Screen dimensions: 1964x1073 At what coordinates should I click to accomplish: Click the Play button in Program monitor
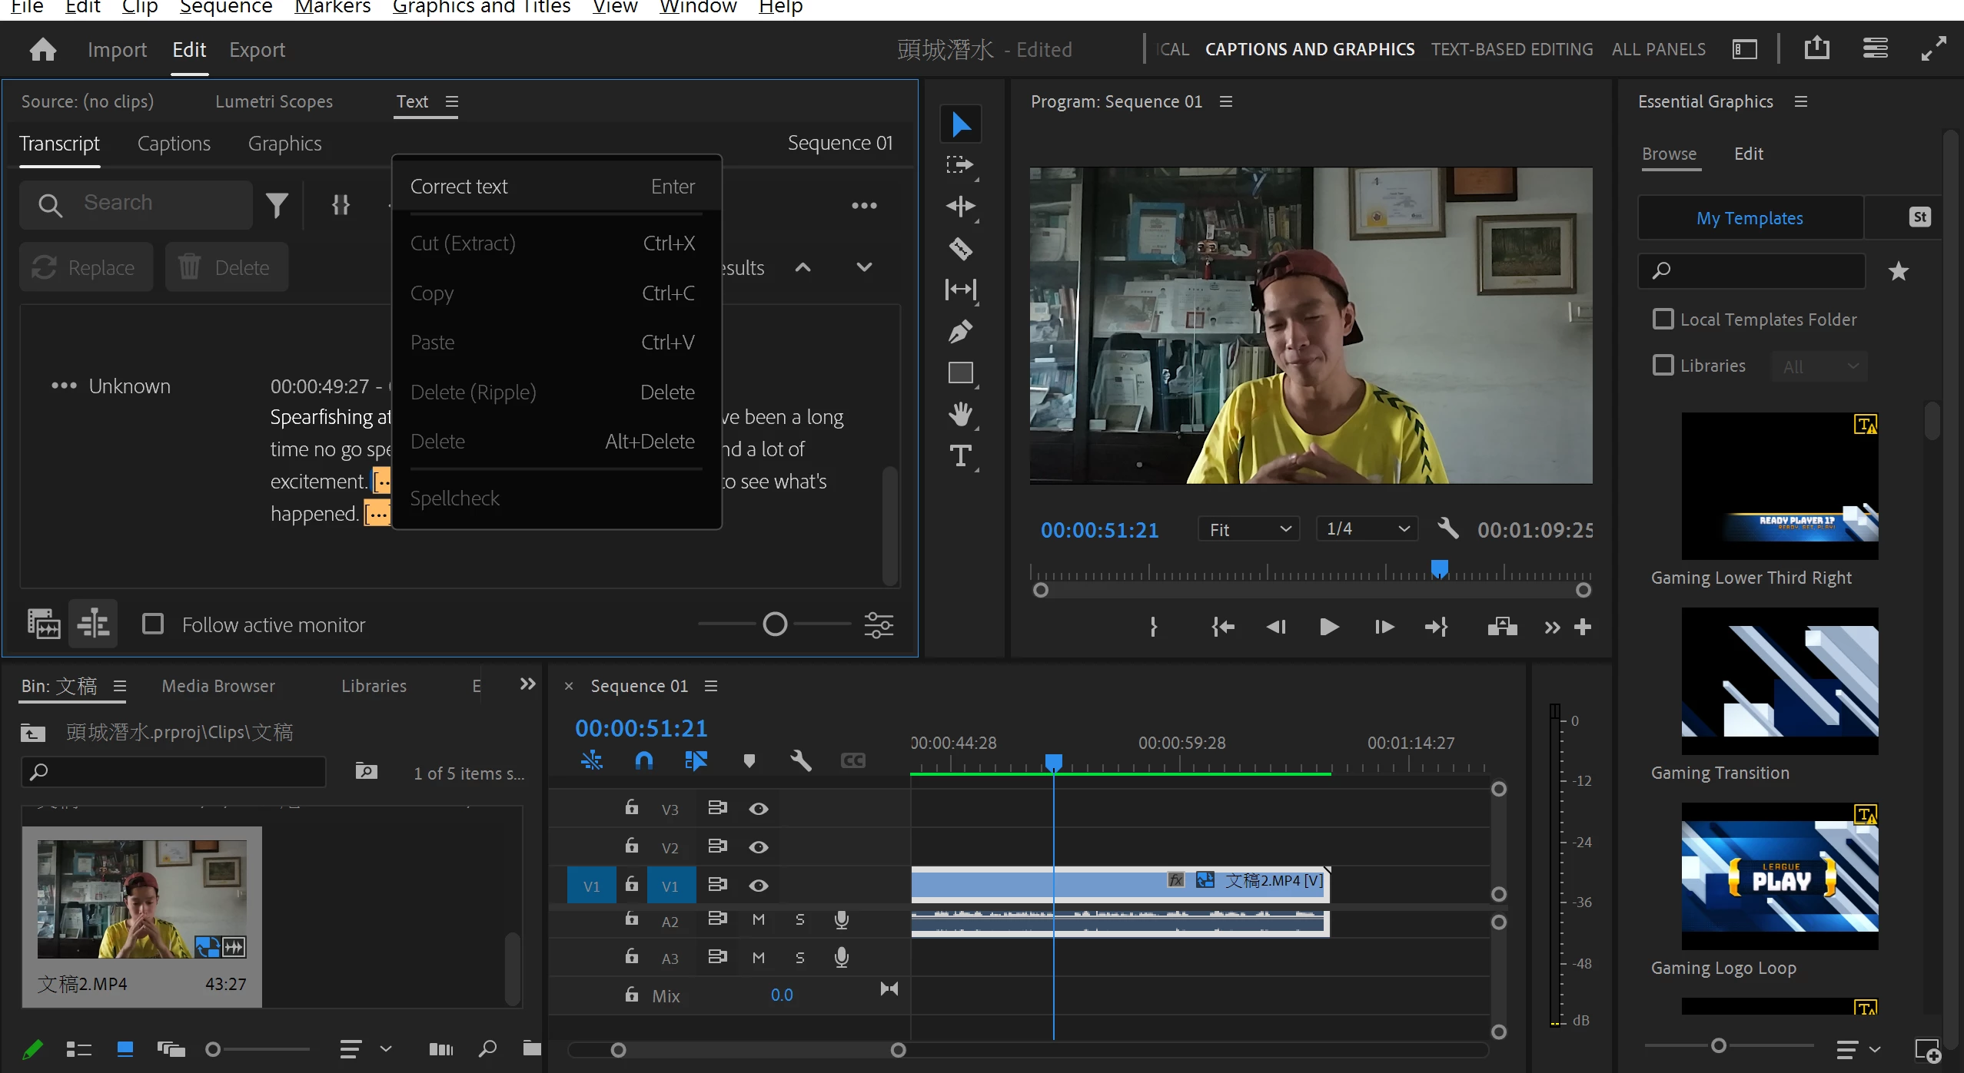(x=1328, y=627)
